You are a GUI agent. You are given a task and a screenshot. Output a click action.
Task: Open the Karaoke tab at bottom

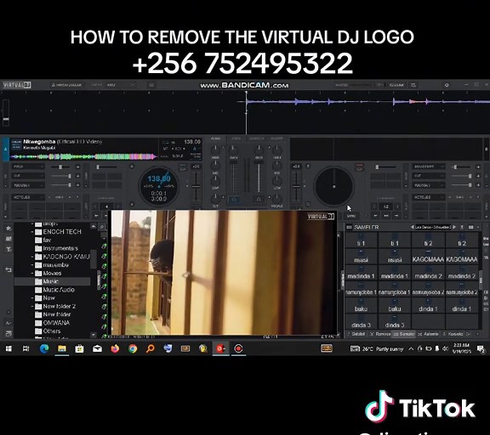[x=453, y=334]
